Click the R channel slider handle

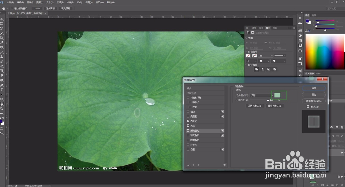pos(318,22)
